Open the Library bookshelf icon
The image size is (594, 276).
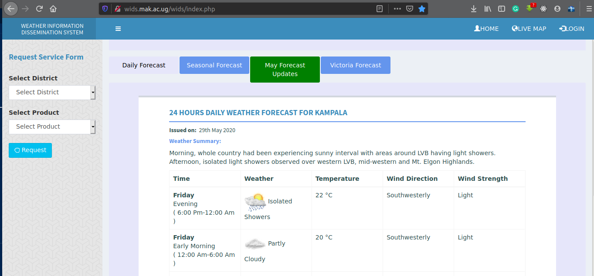[488, 9]
